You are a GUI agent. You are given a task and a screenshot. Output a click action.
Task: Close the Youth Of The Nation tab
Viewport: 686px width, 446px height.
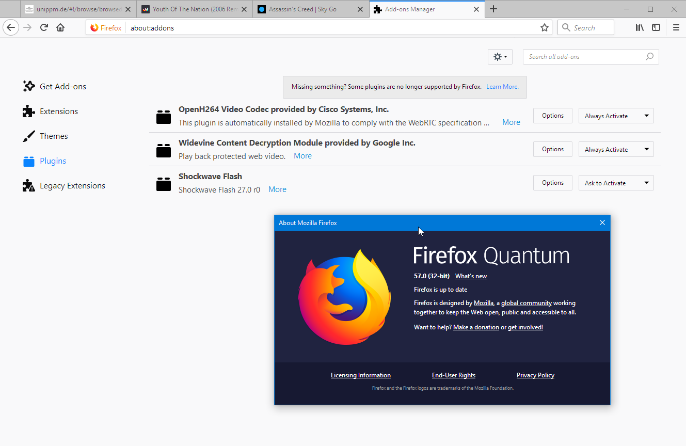[245, 9]
